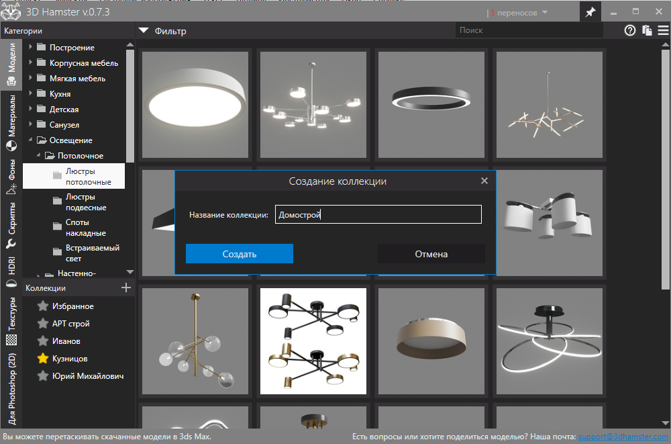Open the Избранное collection

pyautogui.click(x=72, y=306)
